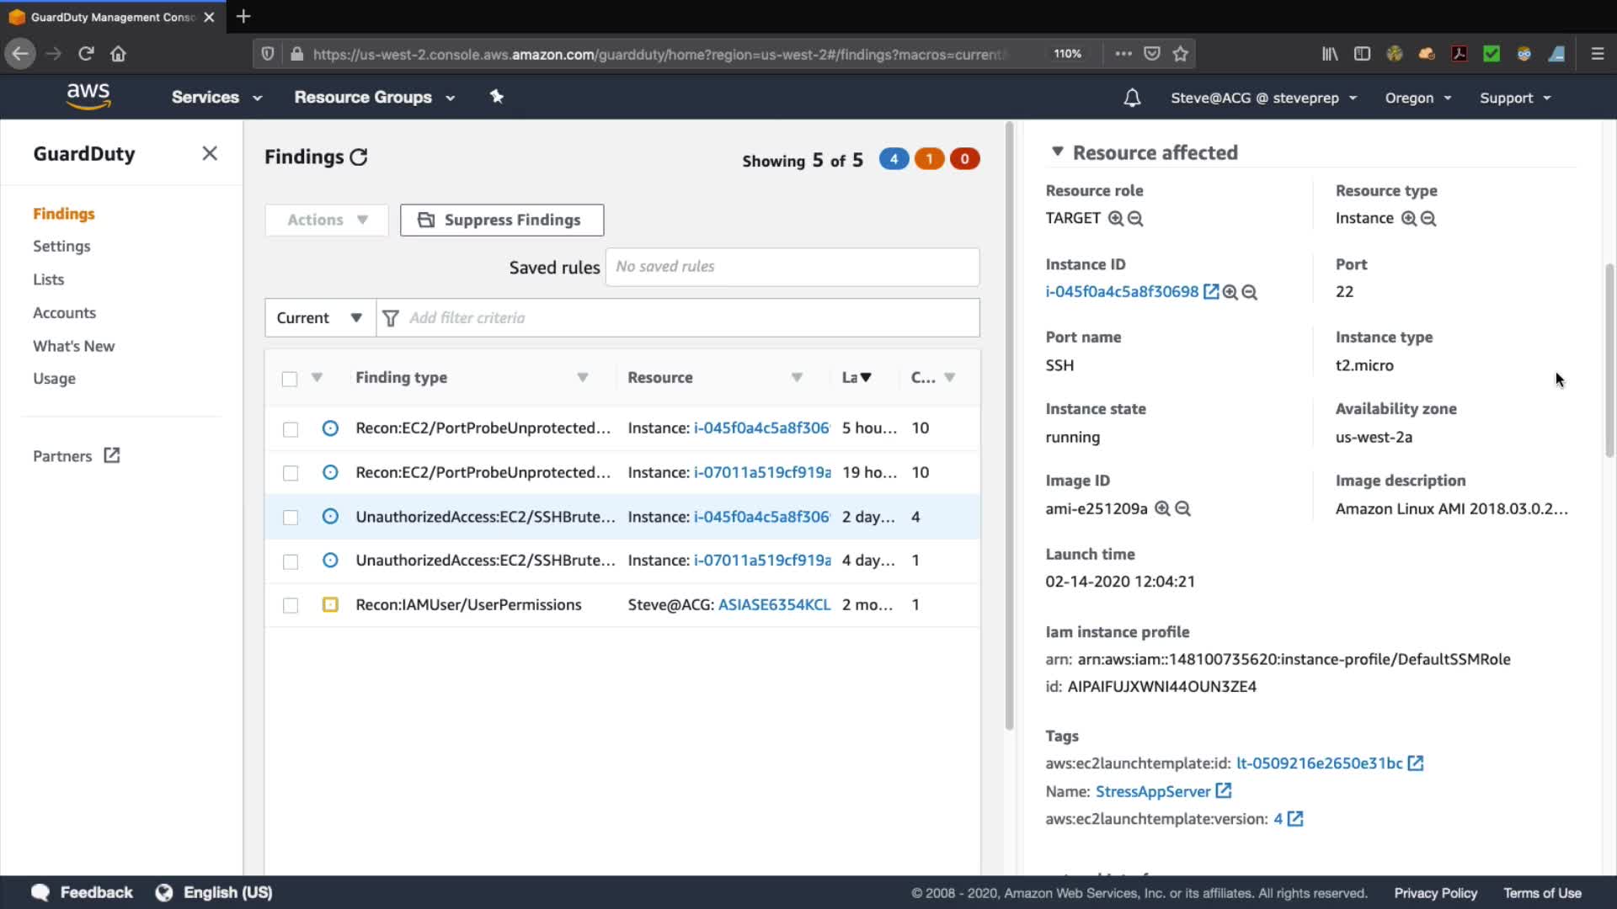
Task: Refresh the Findings list icon
Action: tap(359, 157)
